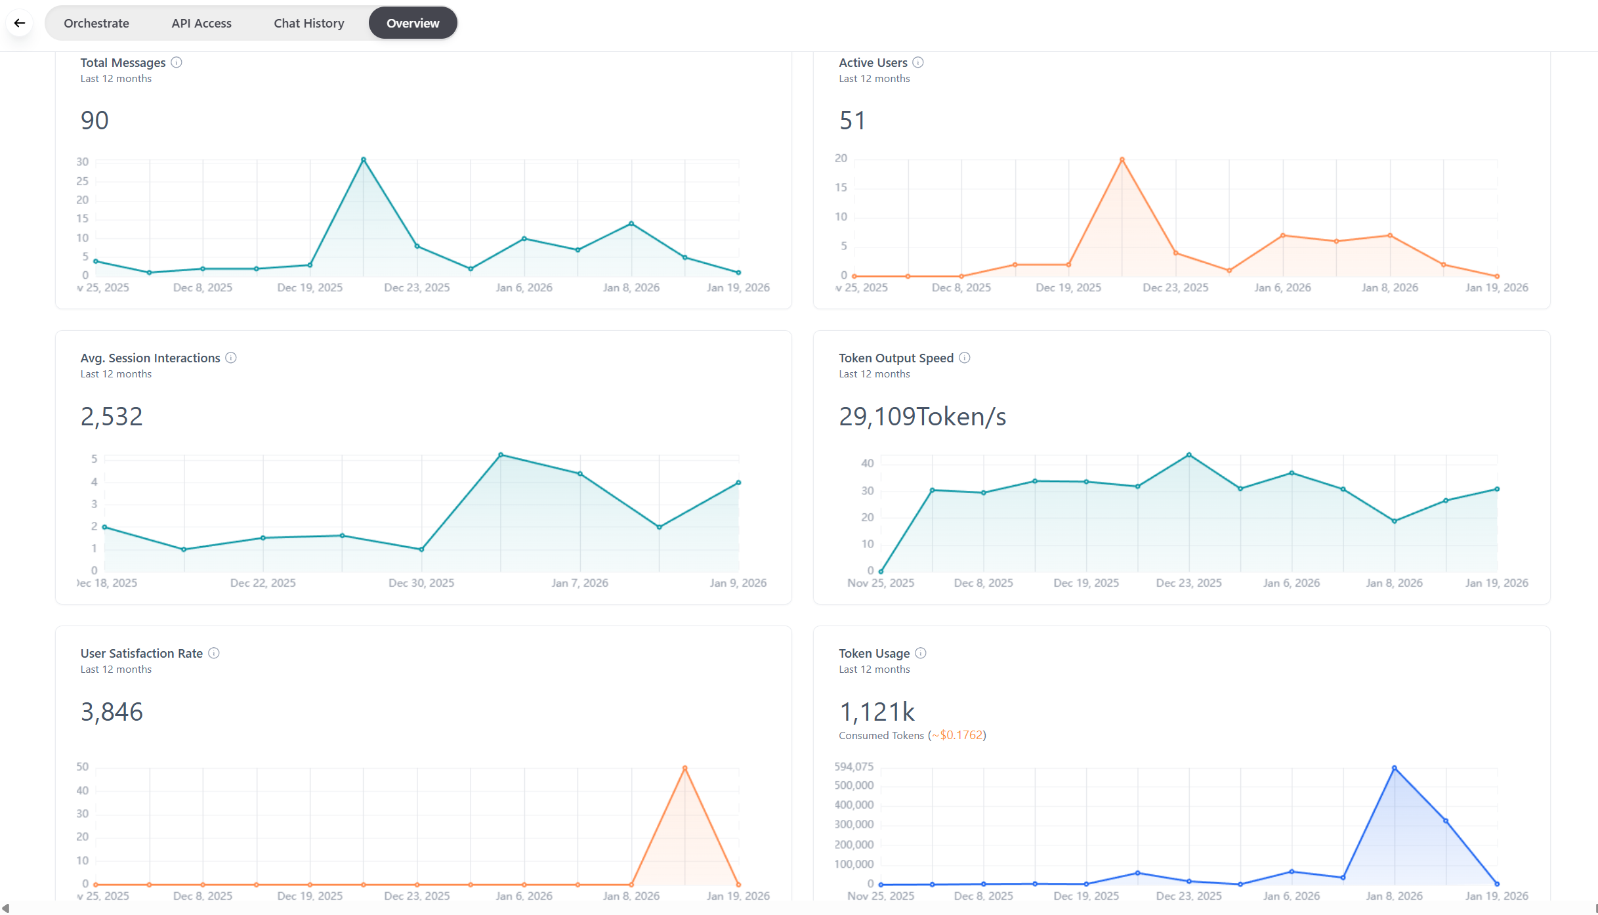Click the Avg. Session Interactions peak point
1598x915 pixels.
click(x=501, y=455)
